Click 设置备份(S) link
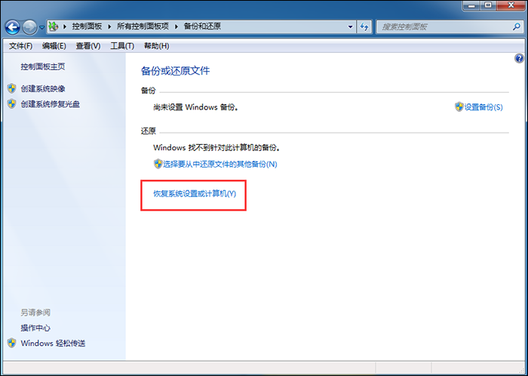The image size is (528, 376). (483, 107)
